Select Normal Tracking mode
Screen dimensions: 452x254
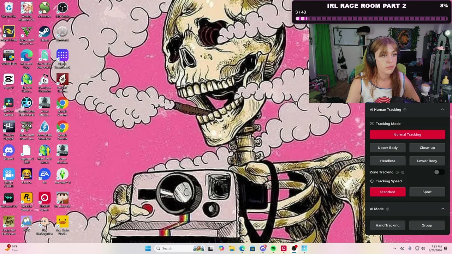pos(407,134)
